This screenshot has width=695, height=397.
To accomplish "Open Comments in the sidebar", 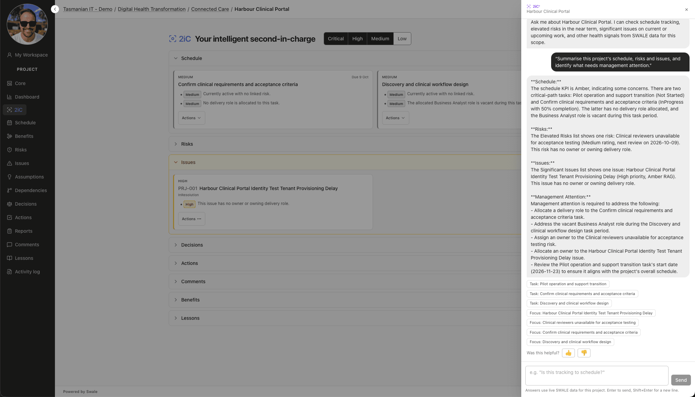I will pyautogui.click(x=23, y=245).
